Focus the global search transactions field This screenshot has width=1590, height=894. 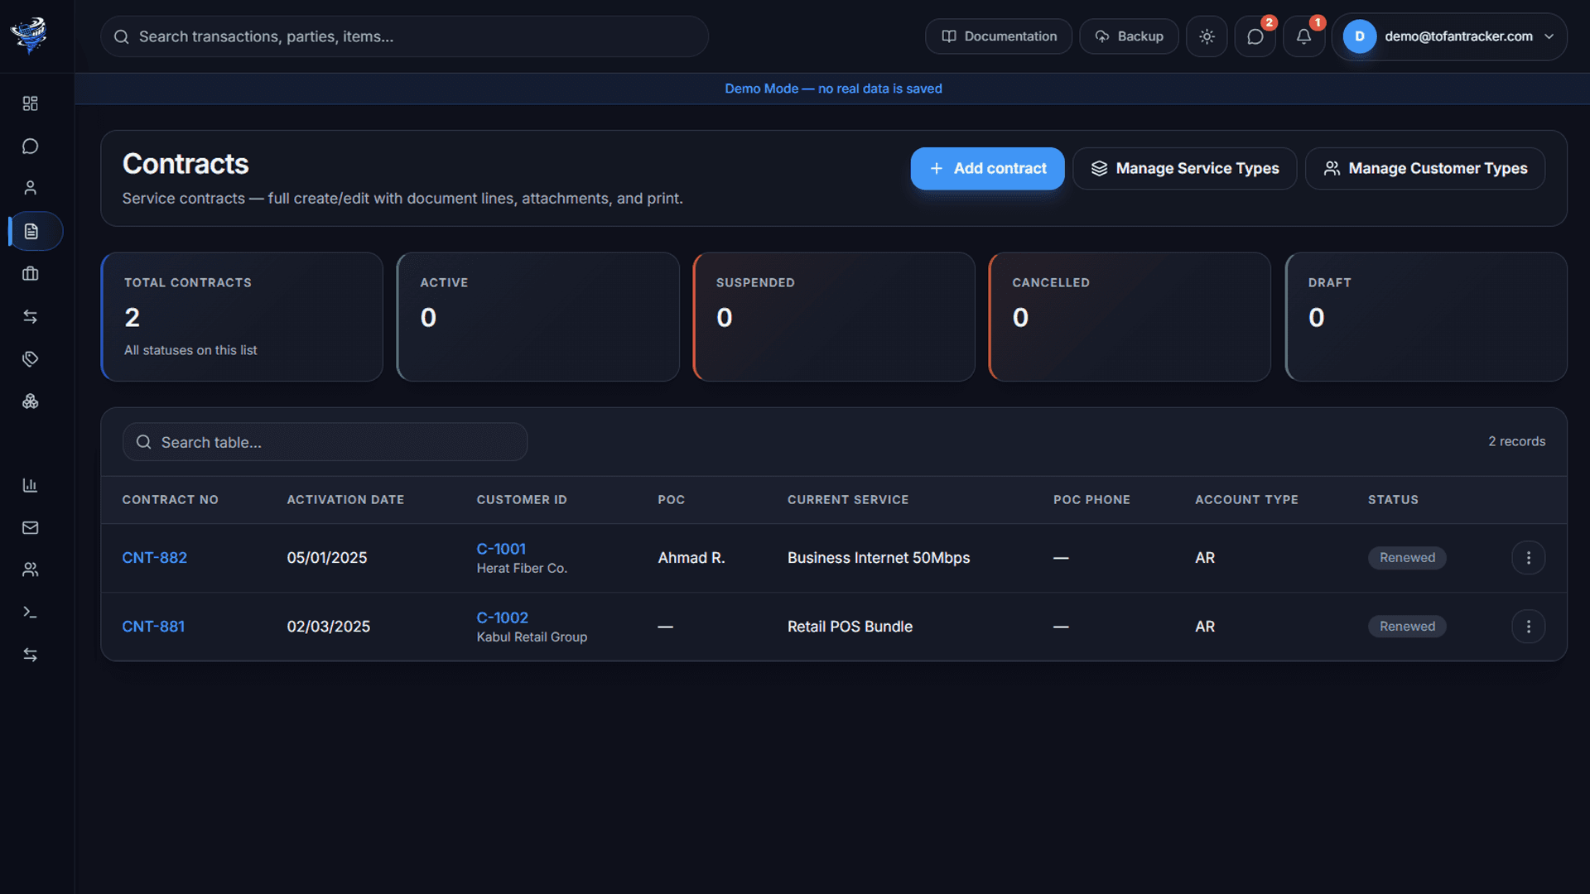click(404, 36)
